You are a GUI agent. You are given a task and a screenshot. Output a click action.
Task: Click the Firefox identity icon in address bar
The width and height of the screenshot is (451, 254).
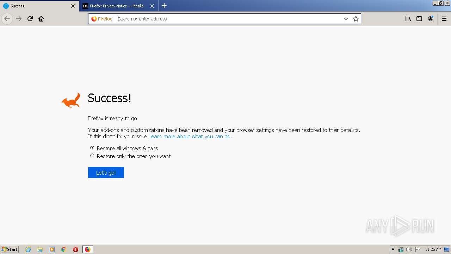pyautogui.click(x=101, y=19)
